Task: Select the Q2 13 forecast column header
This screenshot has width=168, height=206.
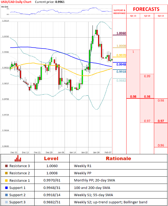Action: click(x=147, y=16)
